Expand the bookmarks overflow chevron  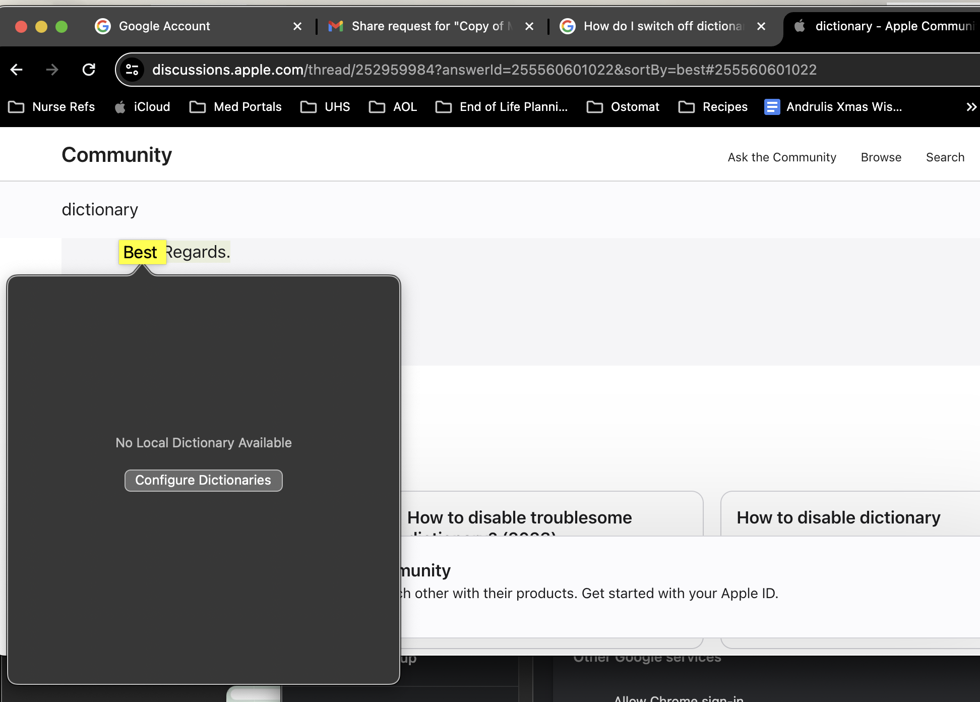[x=970, y=106]
